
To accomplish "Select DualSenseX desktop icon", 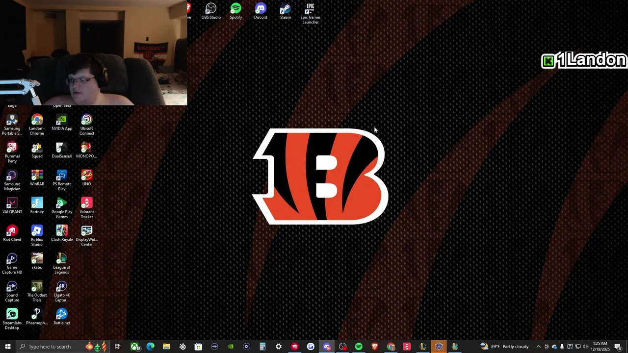I will click(x=62, y=151).
